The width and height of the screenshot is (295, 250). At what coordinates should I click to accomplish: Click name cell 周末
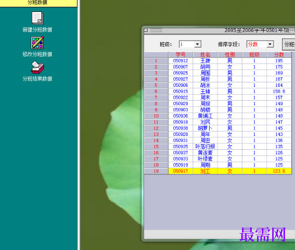pyautogui.click(x=205, y=98)
